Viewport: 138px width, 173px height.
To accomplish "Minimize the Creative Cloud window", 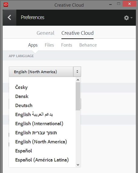I will coord(110,5).
